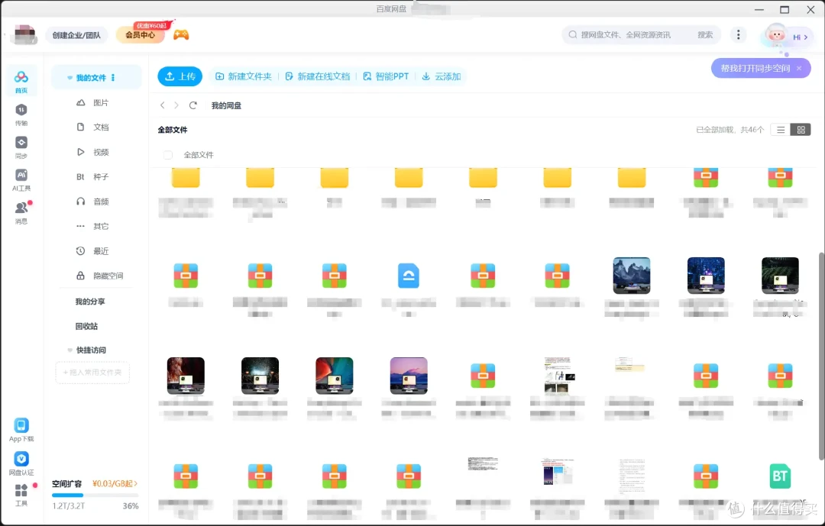
Task: Open the 工具 tools icon
Action: [21, 495]
